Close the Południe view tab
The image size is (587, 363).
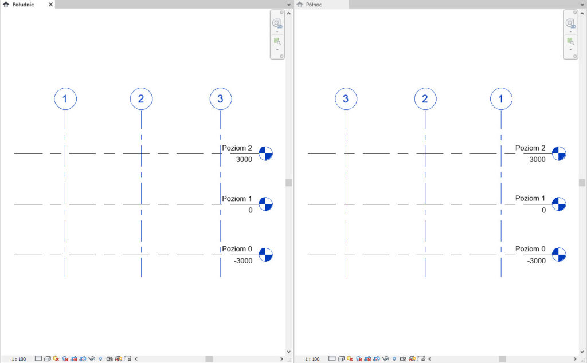pyautogui.click(x=50, y=4)
